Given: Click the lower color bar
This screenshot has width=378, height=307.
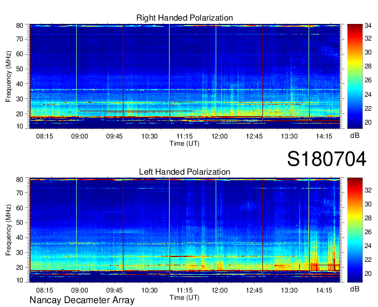Looking at the screenshot, I should (355, 230).
